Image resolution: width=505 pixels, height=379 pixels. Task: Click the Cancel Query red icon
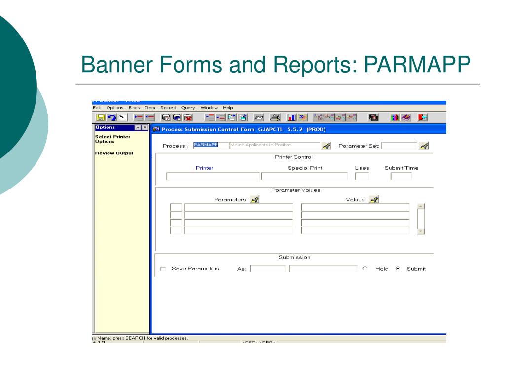(x=188, y=117)
